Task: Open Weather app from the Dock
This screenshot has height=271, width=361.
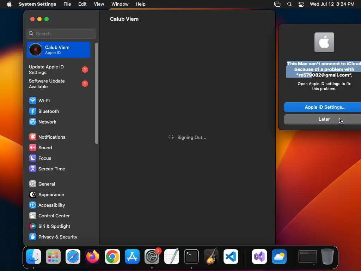Action: (x=279, y=257)
